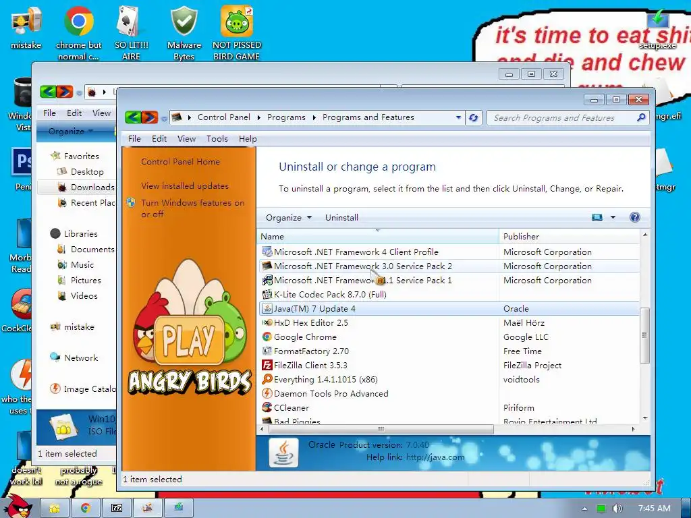Click the back arrow in the Downloads window
The width and height of the screenshot is (691, 518).
point(48,92)
